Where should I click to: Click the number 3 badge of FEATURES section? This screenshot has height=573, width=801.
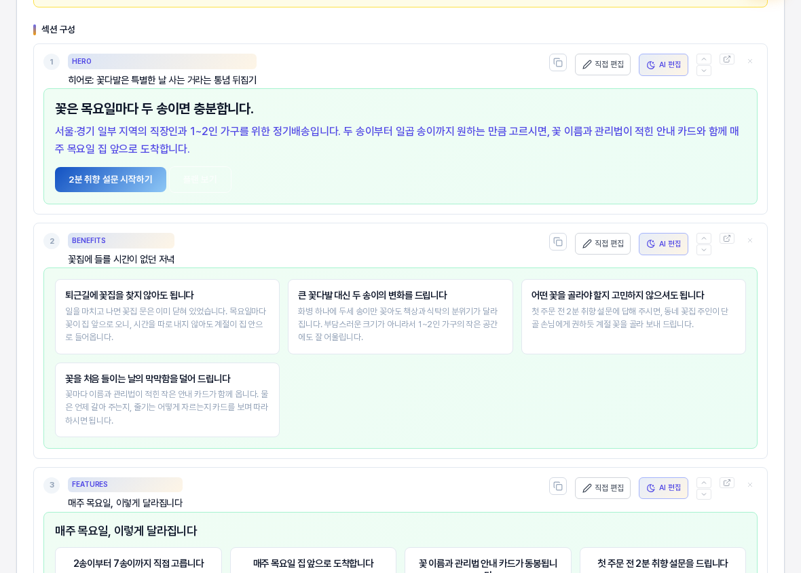pyautogui.click(x=52, y=485)
